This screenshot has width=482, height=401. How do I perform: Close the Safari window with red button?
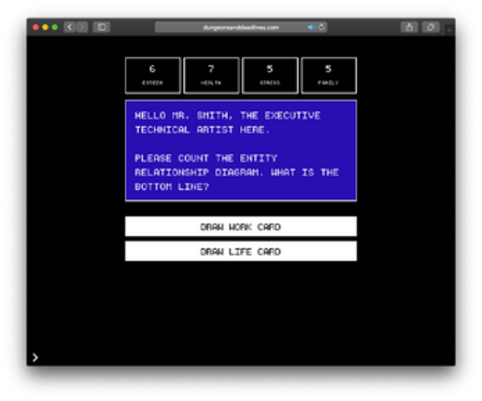(35, 27)
